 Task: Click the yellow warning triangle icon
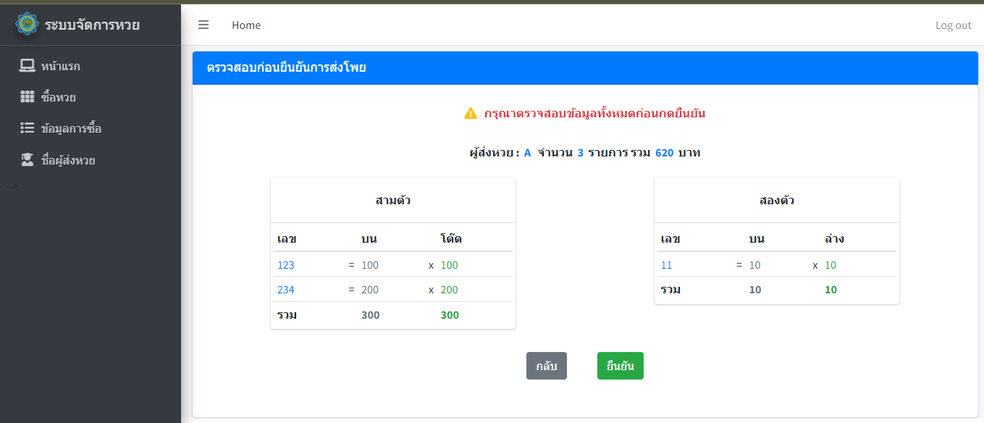[471, 113]
